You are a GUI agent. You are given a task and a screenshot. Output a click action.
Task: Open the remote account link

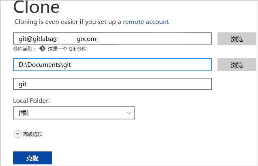146,22
